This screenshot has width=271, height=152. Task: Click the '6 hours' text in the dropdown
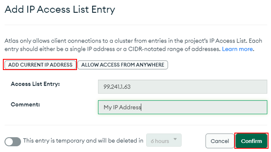(160, 141)
